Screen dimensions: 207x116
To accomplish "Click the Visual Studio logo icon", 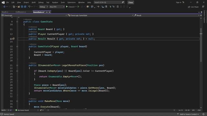I will (x=3, y=2).
